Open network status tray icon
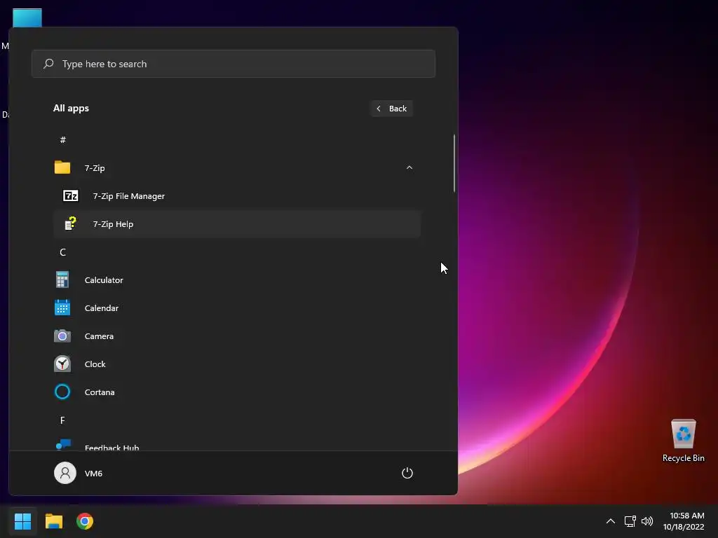Viewport: 718px width, 538px height. 630,521
